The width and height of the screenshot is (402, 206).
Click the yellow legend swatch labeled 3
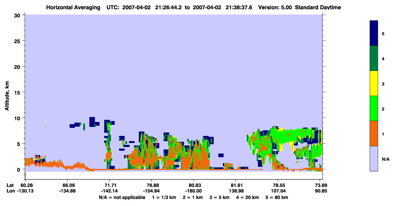[374, 83]
